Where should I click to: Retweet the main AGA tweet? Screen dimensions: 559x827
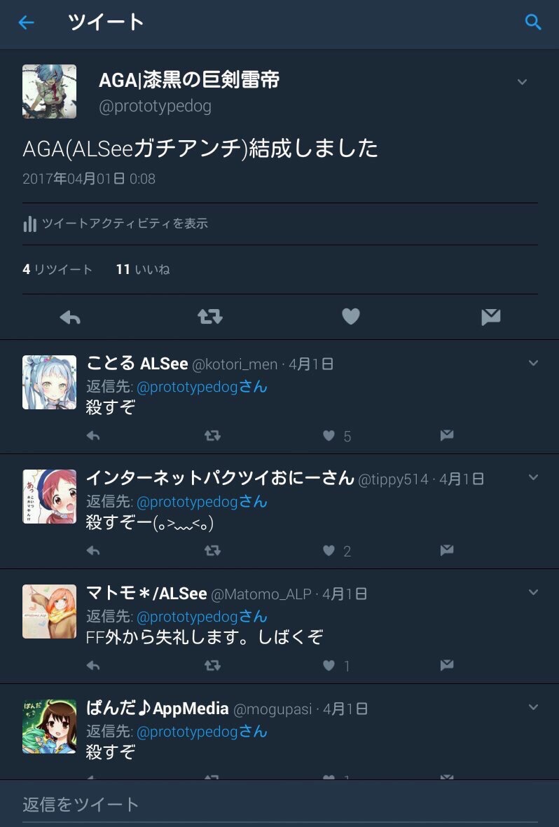pos(210,317)
